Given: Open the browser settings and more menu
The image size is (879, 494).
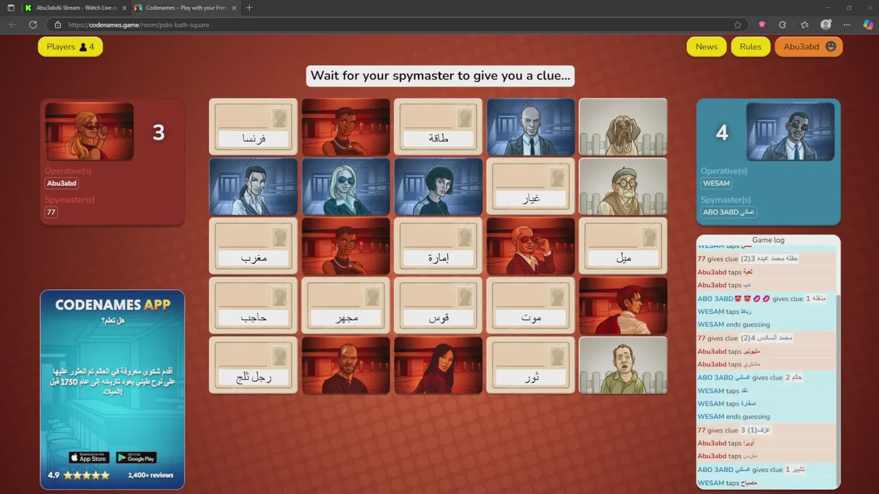Looking at the screenshot, I should point(847,25).
